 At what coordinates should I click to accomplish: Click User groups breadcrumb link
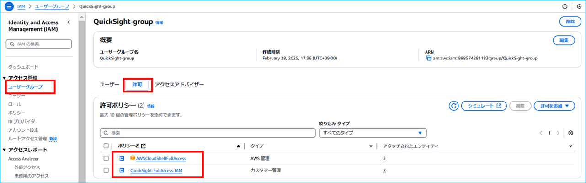coord(52,6)
